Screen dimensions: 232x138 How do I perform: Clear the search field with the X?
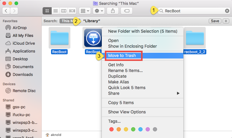point(227,11)
